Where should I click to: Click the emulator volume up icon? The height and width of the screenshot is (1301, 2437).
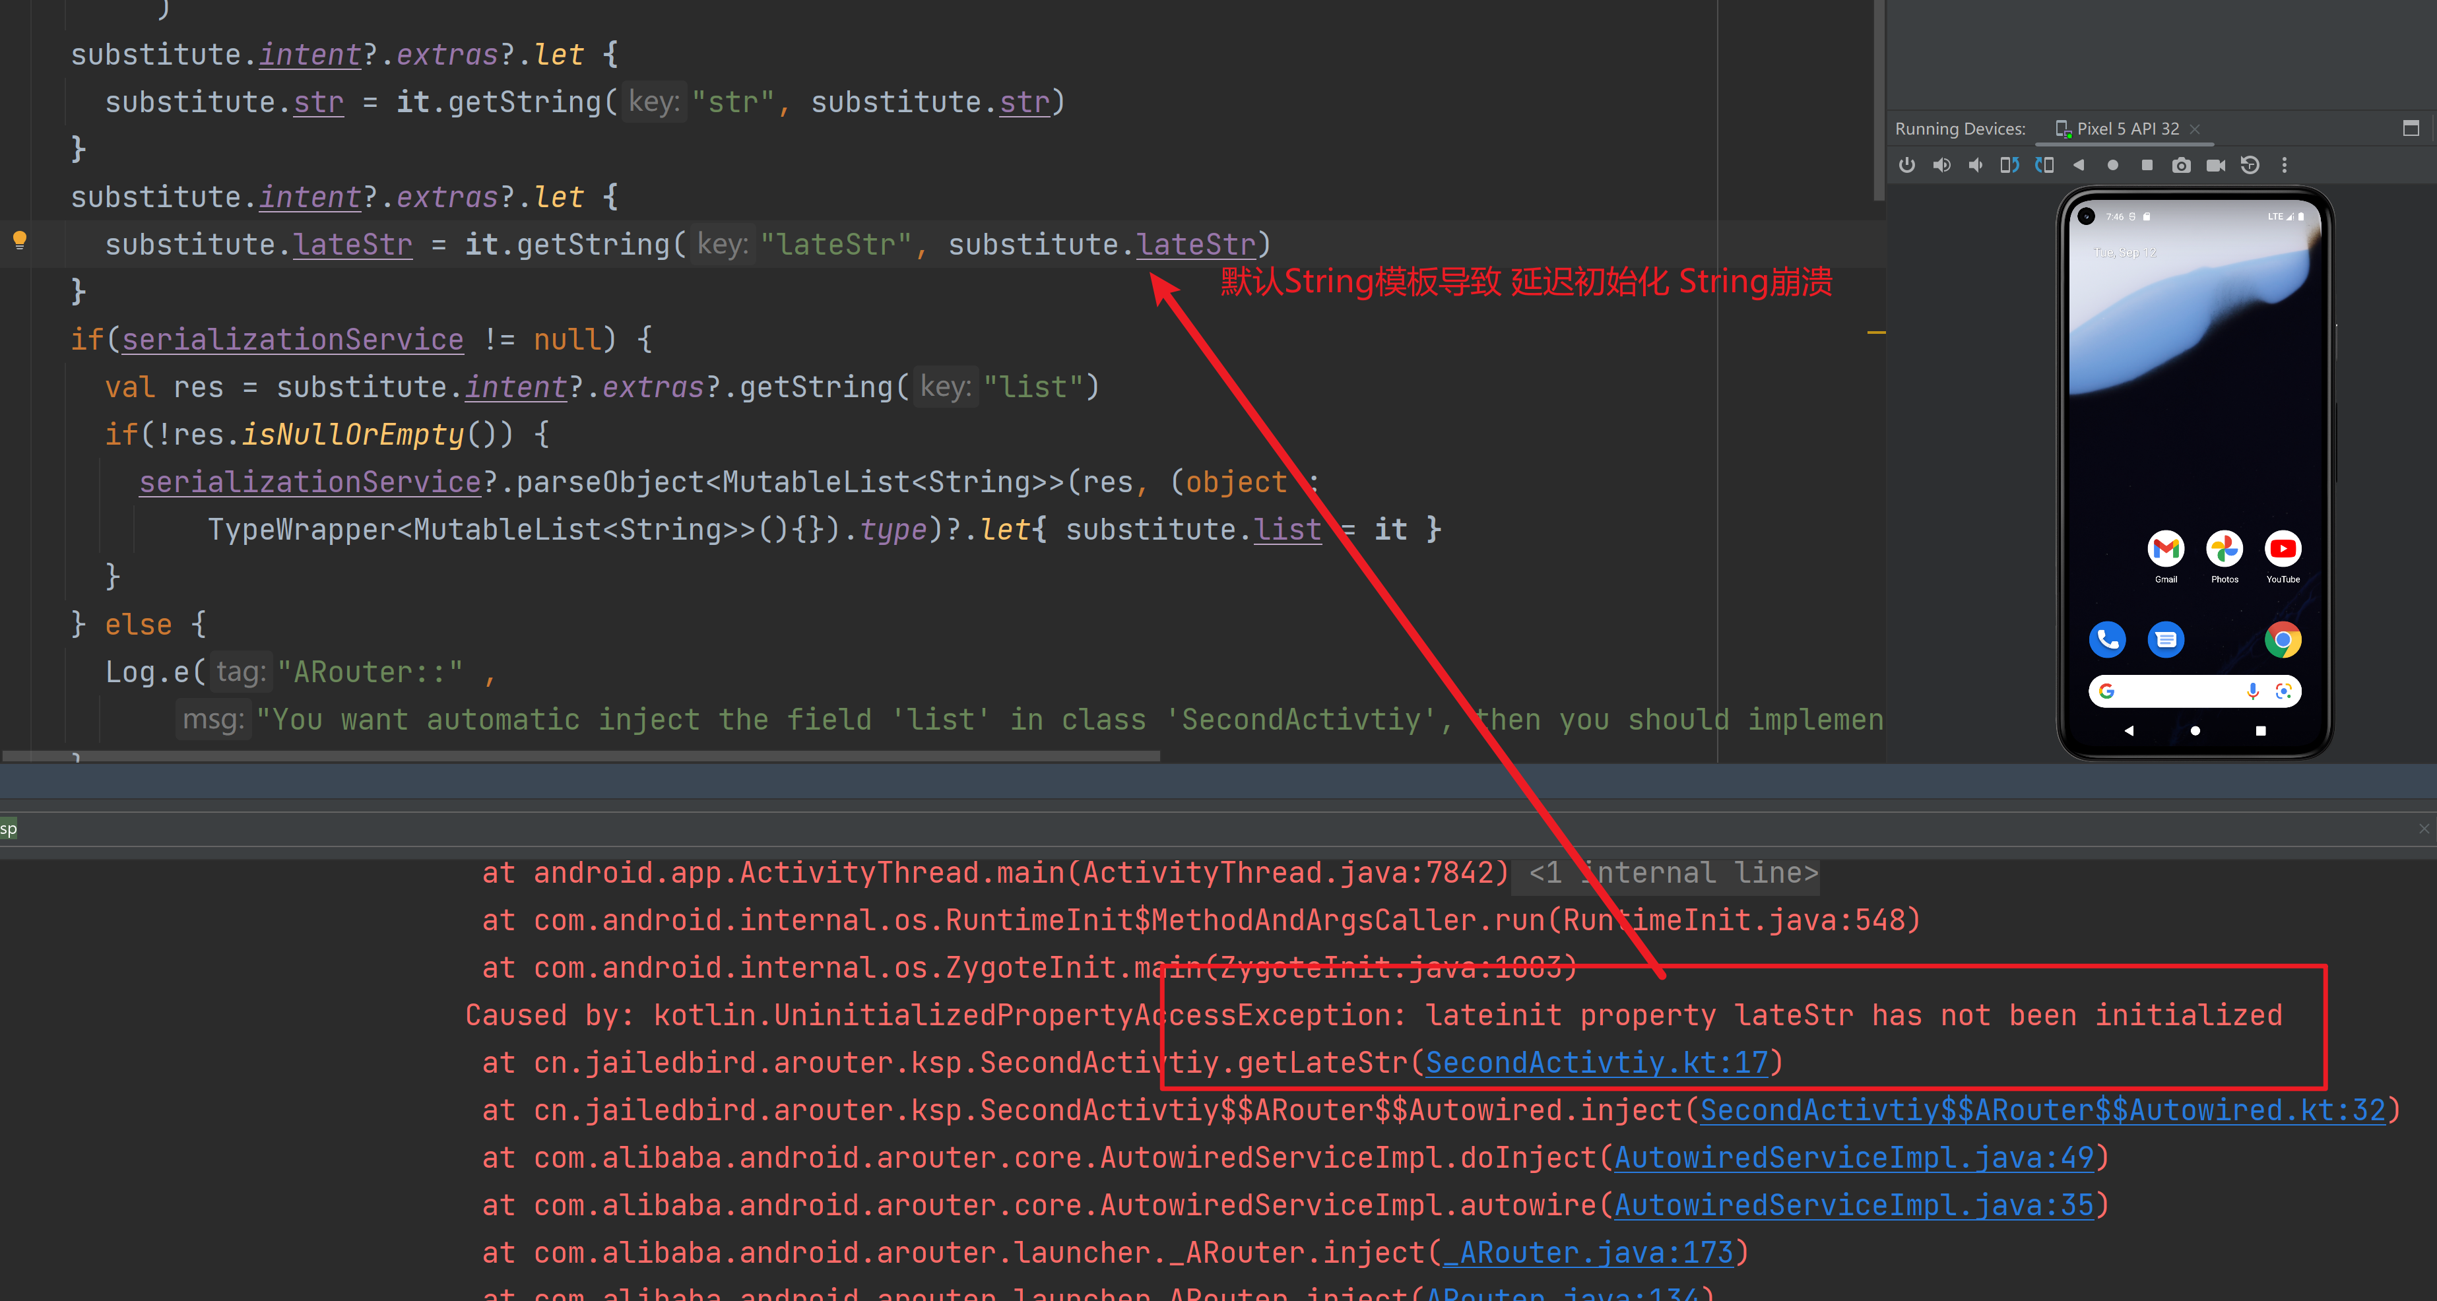click(x=1941, y=166)
